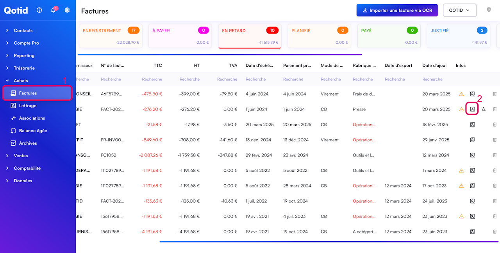Open the QOTID company dropdown
The image size is (500, 253).
click(459, 11)
